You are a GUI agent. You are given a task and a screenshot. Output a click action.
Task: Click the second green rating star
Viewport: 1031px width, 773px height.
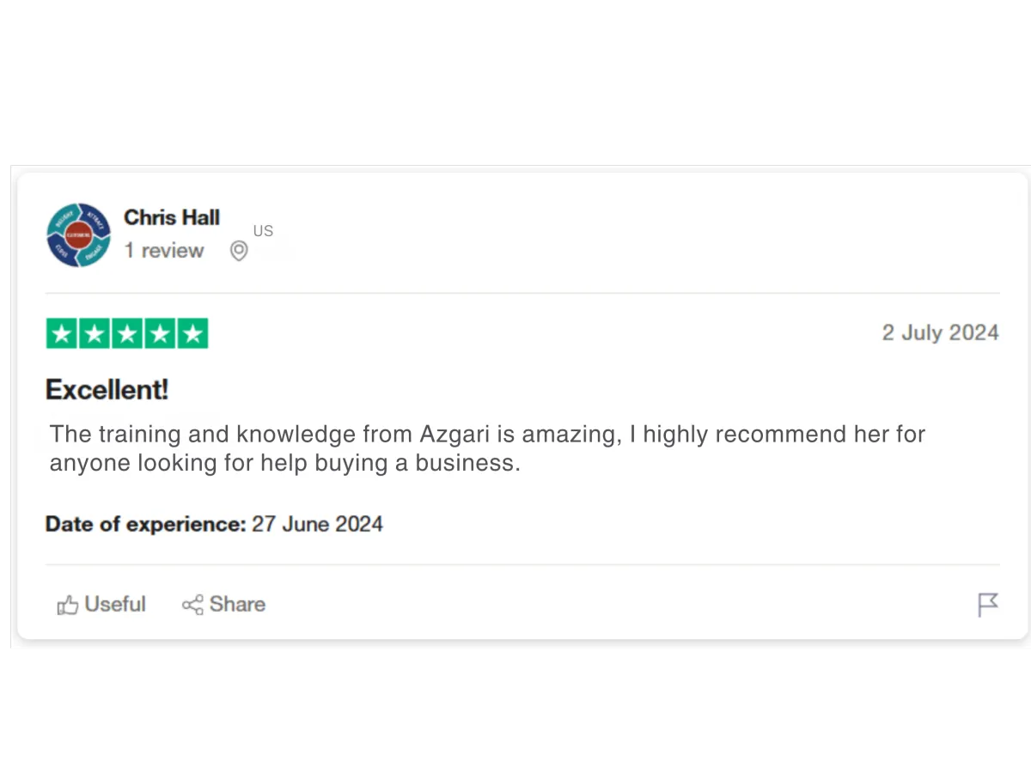click(95, 333)
